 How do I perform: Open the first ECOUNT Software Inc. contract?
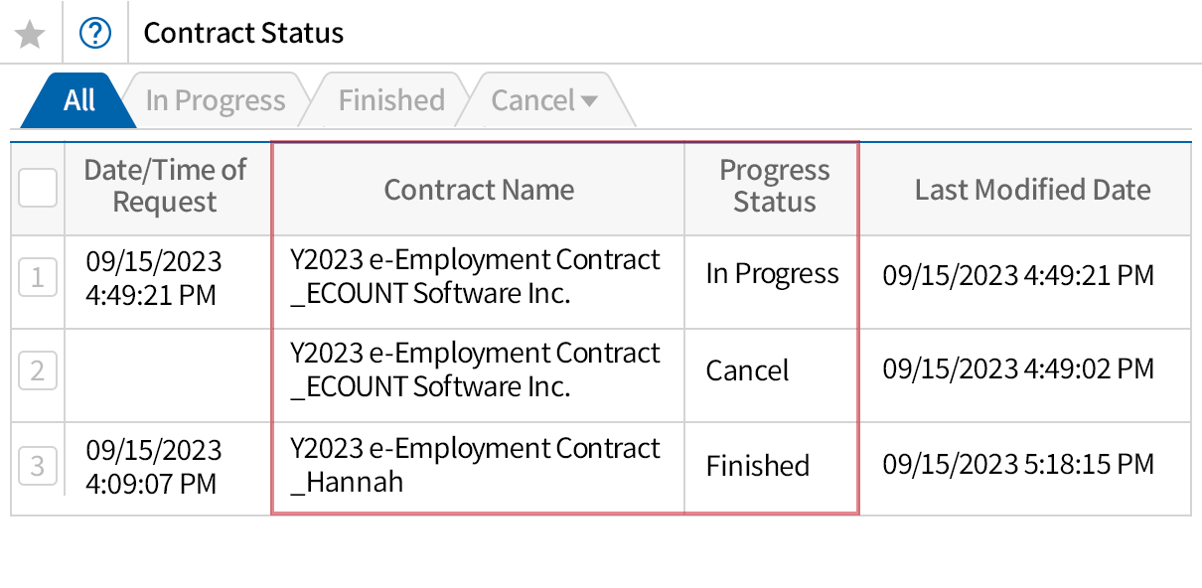[479, 277]
